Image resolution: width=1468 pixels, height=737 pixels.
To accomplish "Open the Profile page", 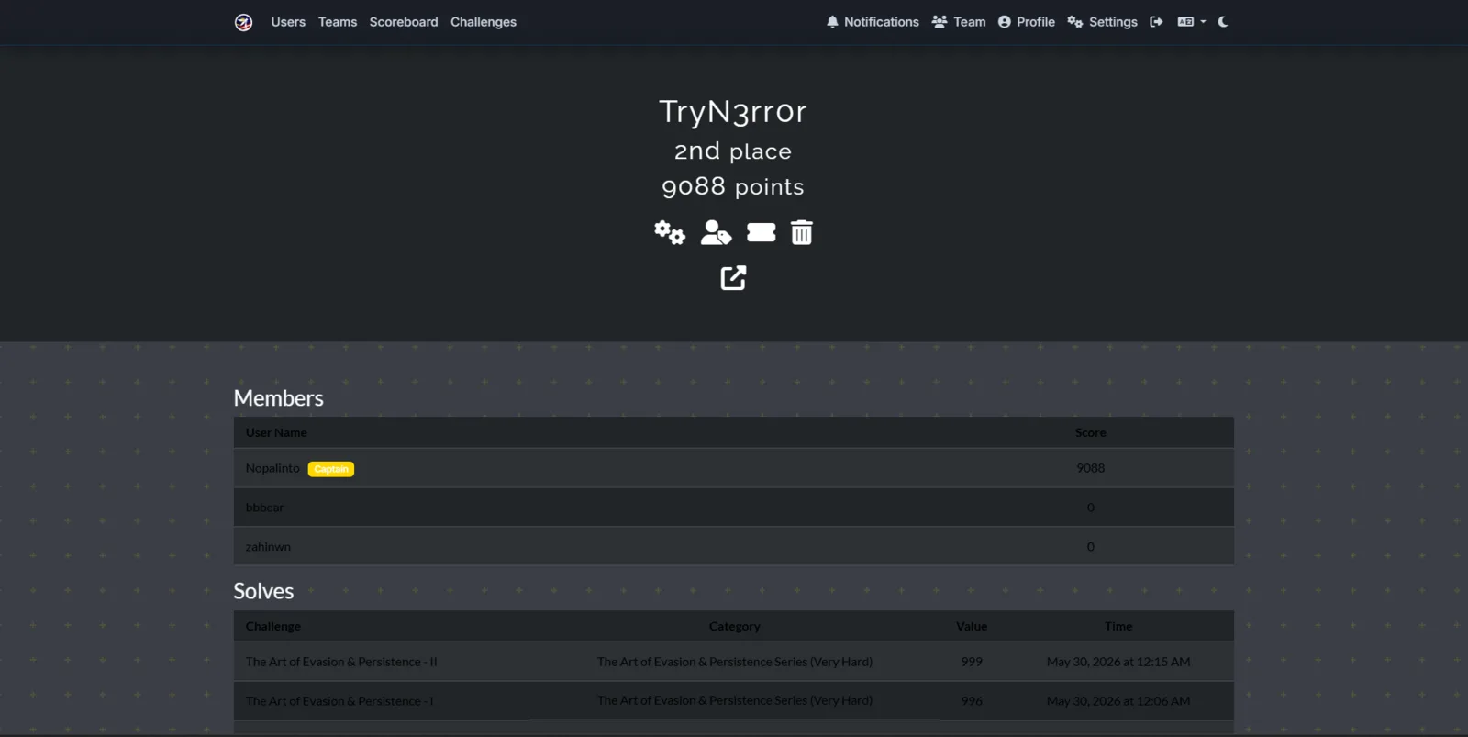I will (x=1027, y=22).
